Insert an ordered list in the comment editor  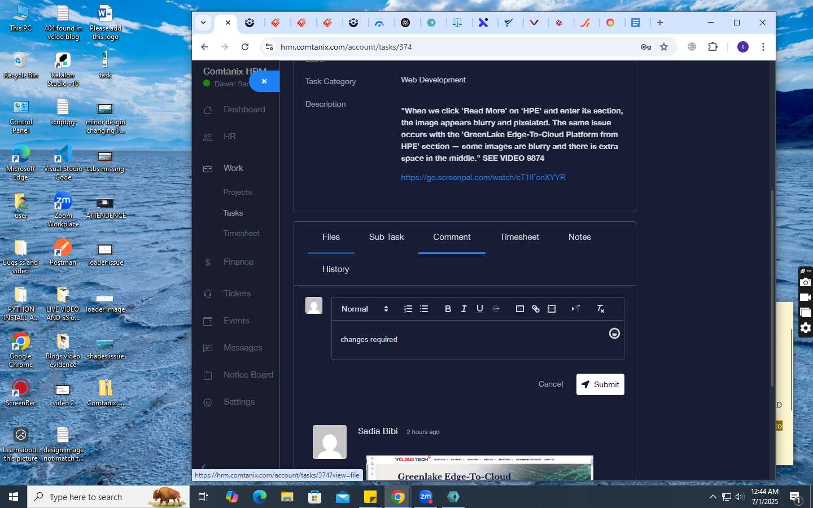point(408,309)
